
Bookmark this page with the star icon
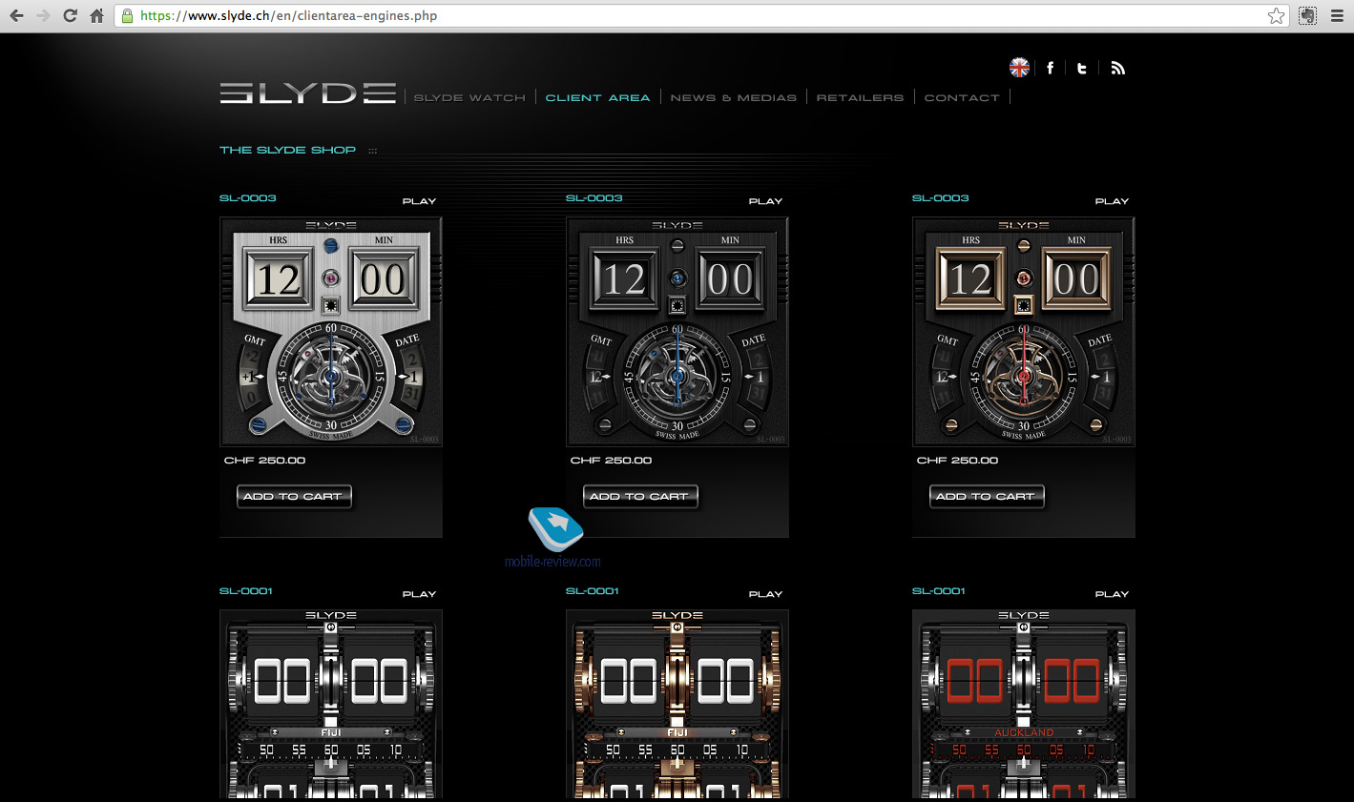1276,15
